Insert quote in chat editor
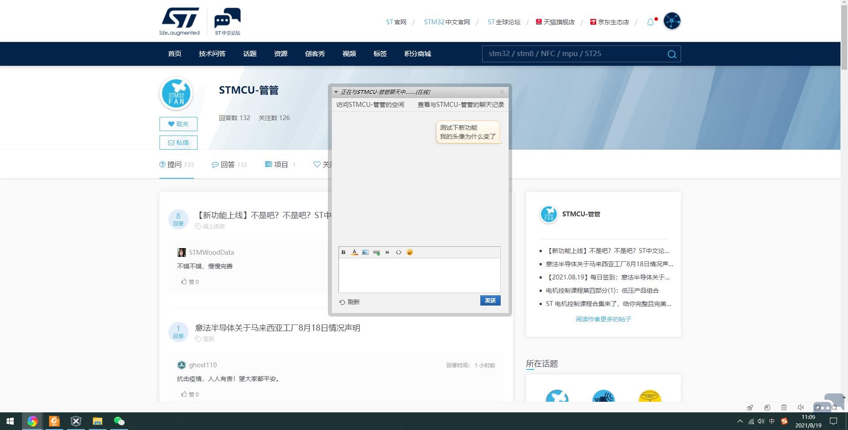848x430 pixels. tap(388, 252)
